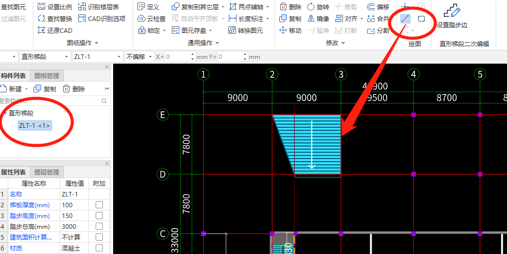
Task: Select the 长度标注 length dimension tool
Action: tap(246, 18)
